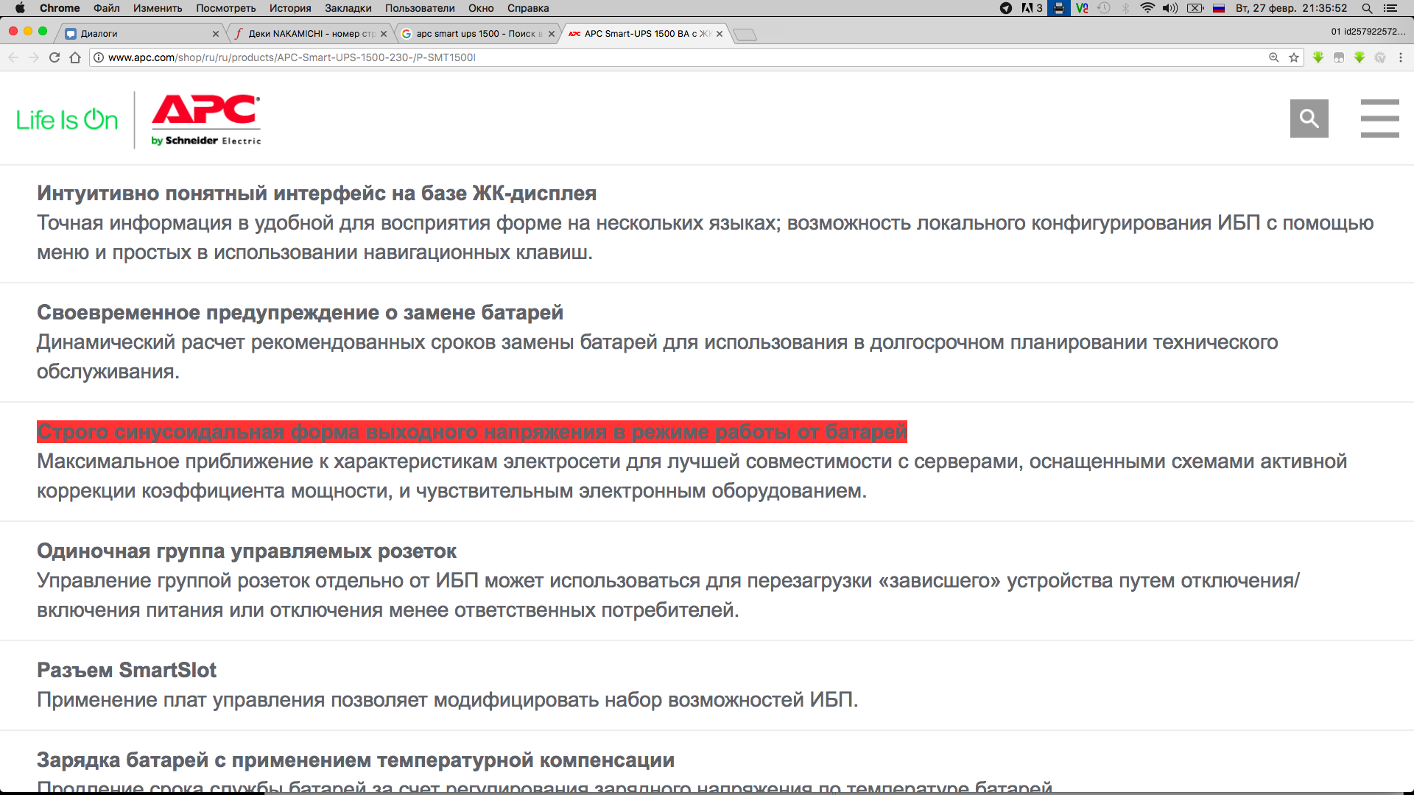This screenshot has height=795, width=1414.
Task: Switch to the Деки NAKAMICHI tab
Action: click(x=309, y=34)
